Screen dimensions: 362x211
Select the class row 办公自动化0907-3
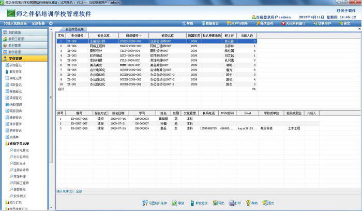(157, 75)
